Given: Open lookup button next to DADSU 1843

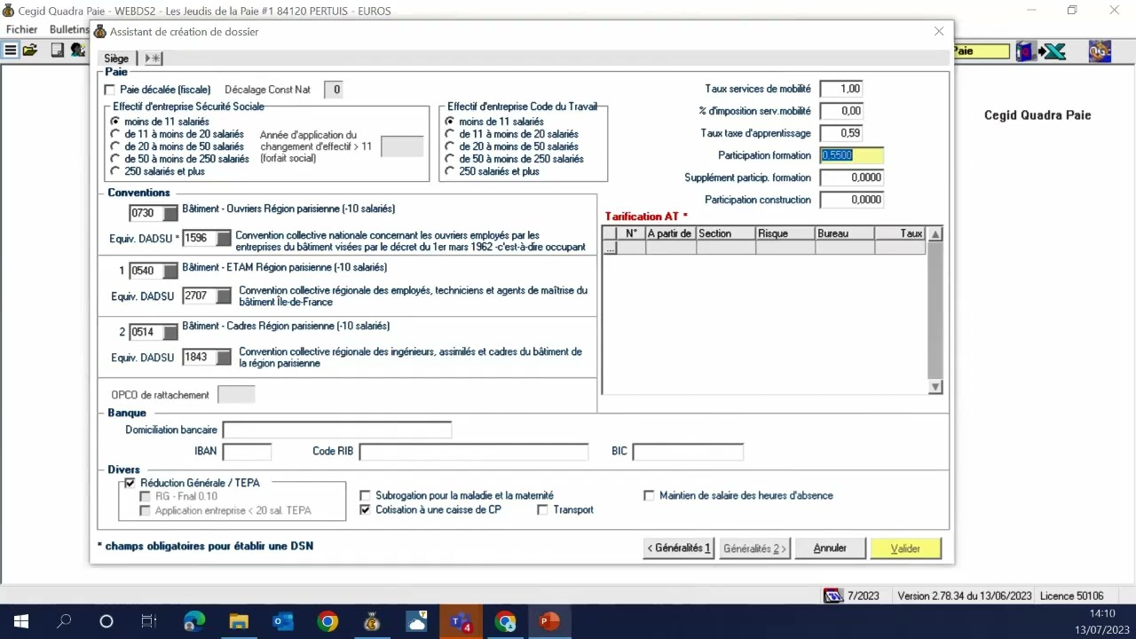Looking at the screenshot, I should [x=224, y=357].
